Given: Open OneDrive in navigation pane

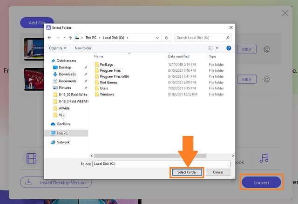Looking at the screenshot, I should click(61, 124).
